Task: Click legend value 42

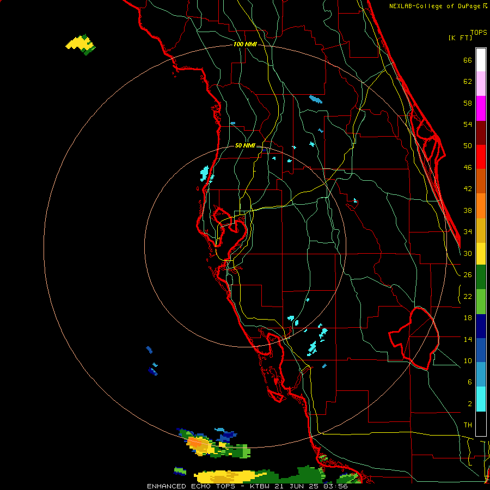Action: [x=468, y=189]
